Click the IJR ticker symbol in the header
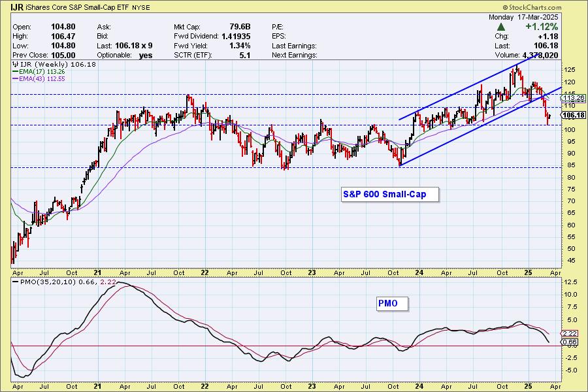This screenshot has height=392, width=588. tap(17, 7)
